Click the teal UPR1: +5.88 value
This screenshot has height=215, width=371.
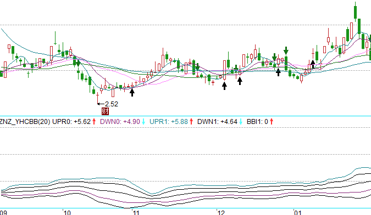tap(169, 122)
